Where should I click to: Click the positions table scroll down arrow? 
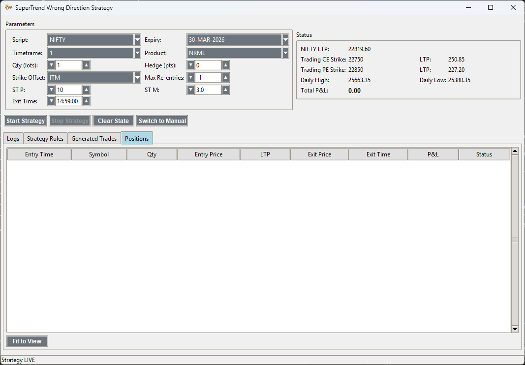pyautogui.click(x=515, y=329)
